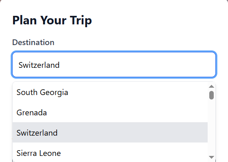The height and width of the screenshot is (162, 228).
Task: Click the scrollbar track below the thumb
Action: tap(211, 127)
